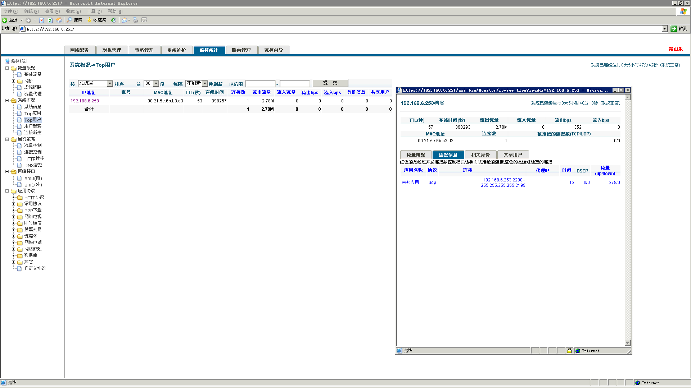Expand the HTTP协议 tree node
The width and height of the screenshot is (691, 388).
point(13,197)
